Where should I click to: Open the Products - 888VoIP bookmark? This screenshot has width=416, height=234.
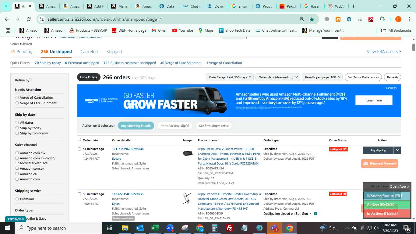88,30
